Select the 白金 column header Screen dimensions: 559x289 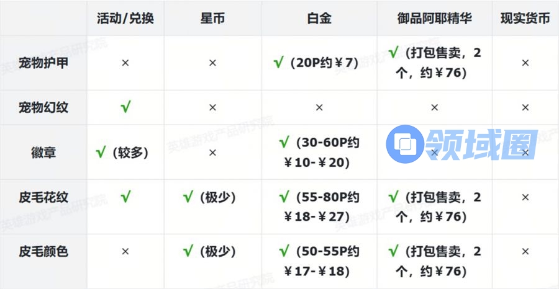click(x=319, y=18)
